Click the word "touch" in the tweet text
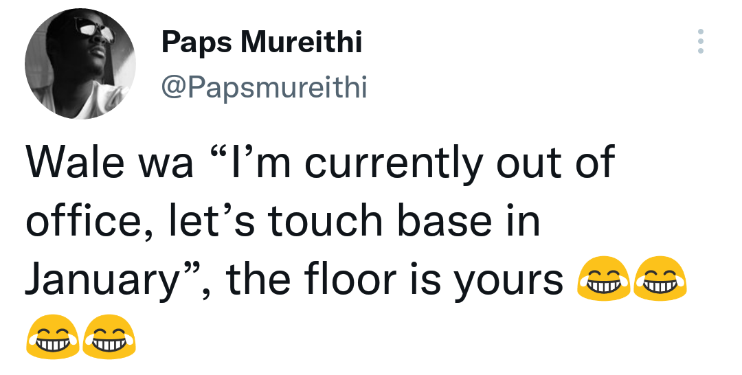 click(x=325, y=220)
